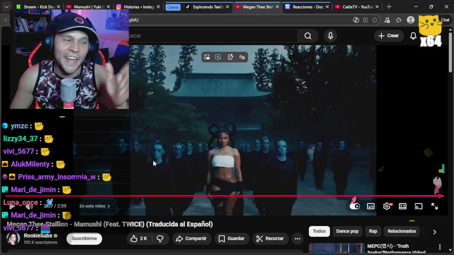Screen dimensions: 454x255
Task: Open the browser favorites list icon
Action: (x=399, y=20)
